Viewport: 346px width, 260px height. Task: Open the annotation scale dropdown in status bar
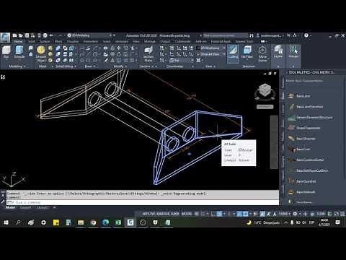click(285, 214)
